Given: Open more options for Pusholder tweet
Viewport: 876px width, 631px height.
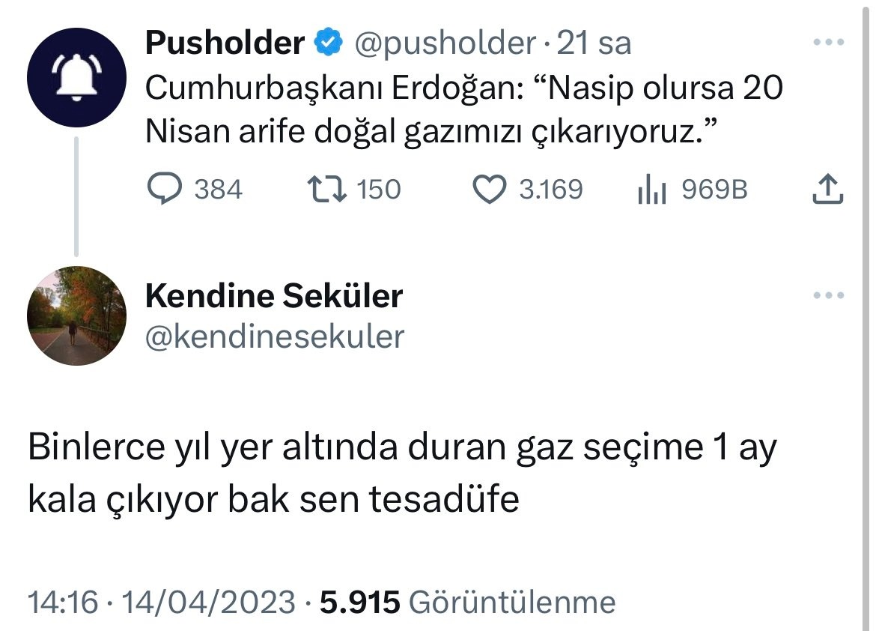Looking at the screenshot, I should (x=828, y=43).
